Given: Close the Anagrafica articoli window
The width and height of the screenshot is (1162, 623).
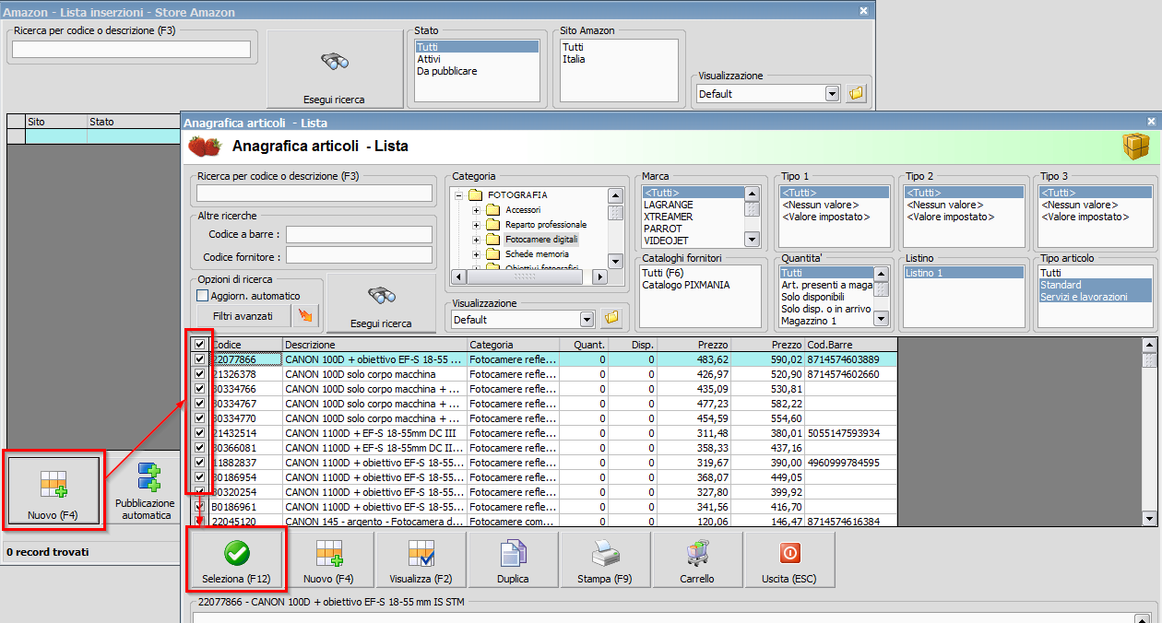Looking at the screenshot, I should 1151,121.
